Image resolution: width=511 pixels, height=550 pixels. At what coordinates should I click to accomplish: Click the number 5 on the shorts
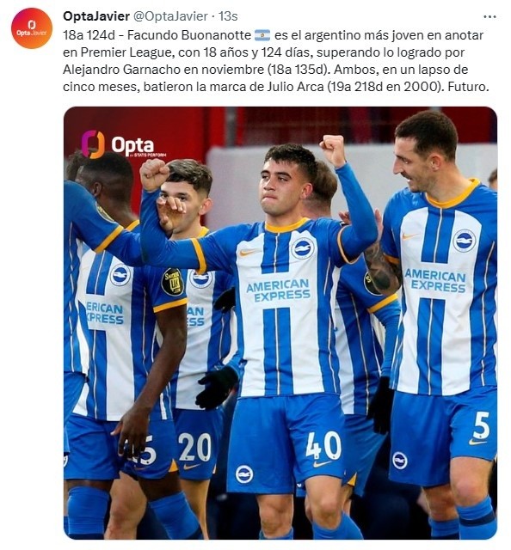(481, 425)
